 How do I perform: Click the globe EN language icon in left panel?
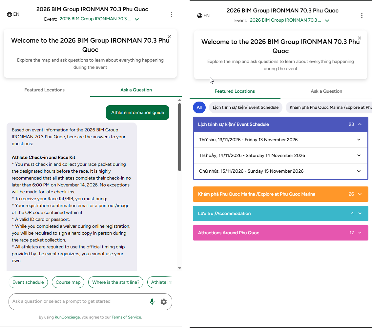point(13,14)
